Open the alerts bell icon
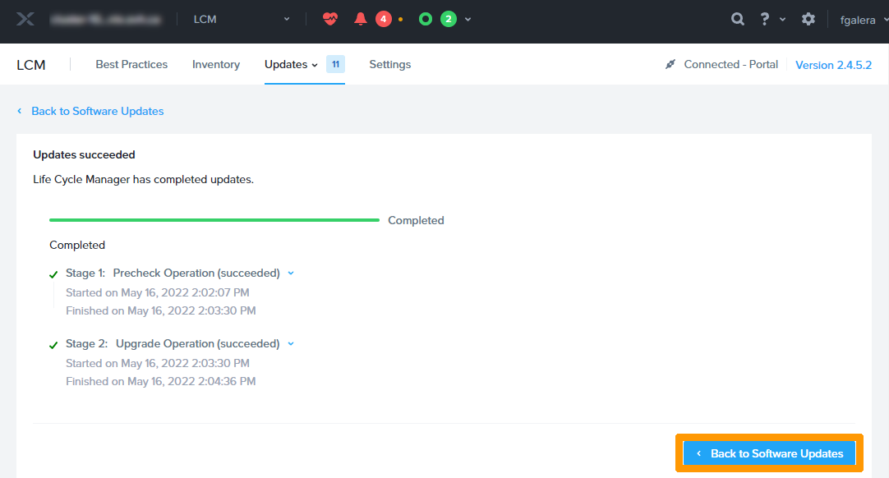The image size is (889, 478). pos(360,19)
